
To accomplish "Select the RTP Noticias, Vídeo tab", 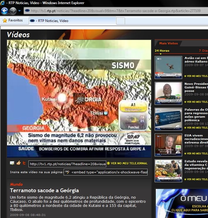I will pos(72,21).
